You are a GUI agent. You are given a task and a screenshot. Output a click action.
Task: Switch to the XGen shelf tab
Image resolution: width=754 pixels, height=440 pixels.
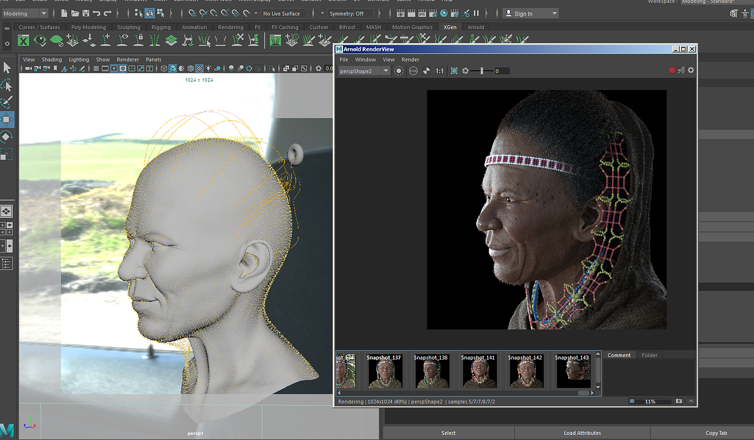pos(450,27)
